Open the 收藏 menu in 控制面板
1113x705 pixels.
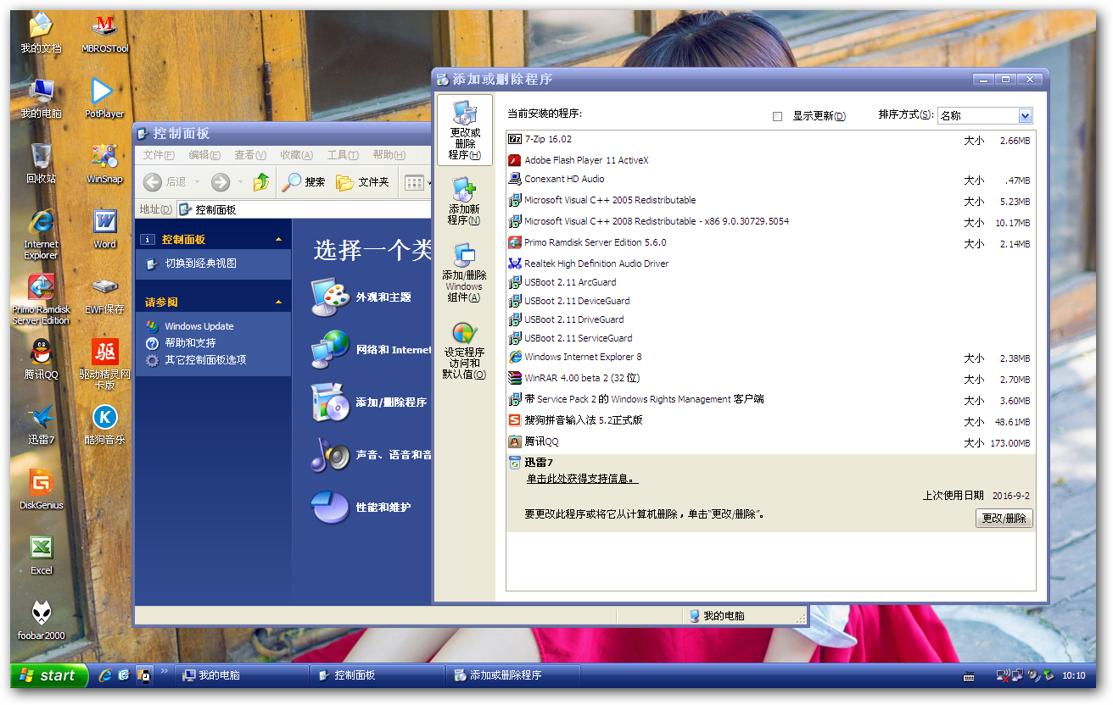click(x=296, y=155)
